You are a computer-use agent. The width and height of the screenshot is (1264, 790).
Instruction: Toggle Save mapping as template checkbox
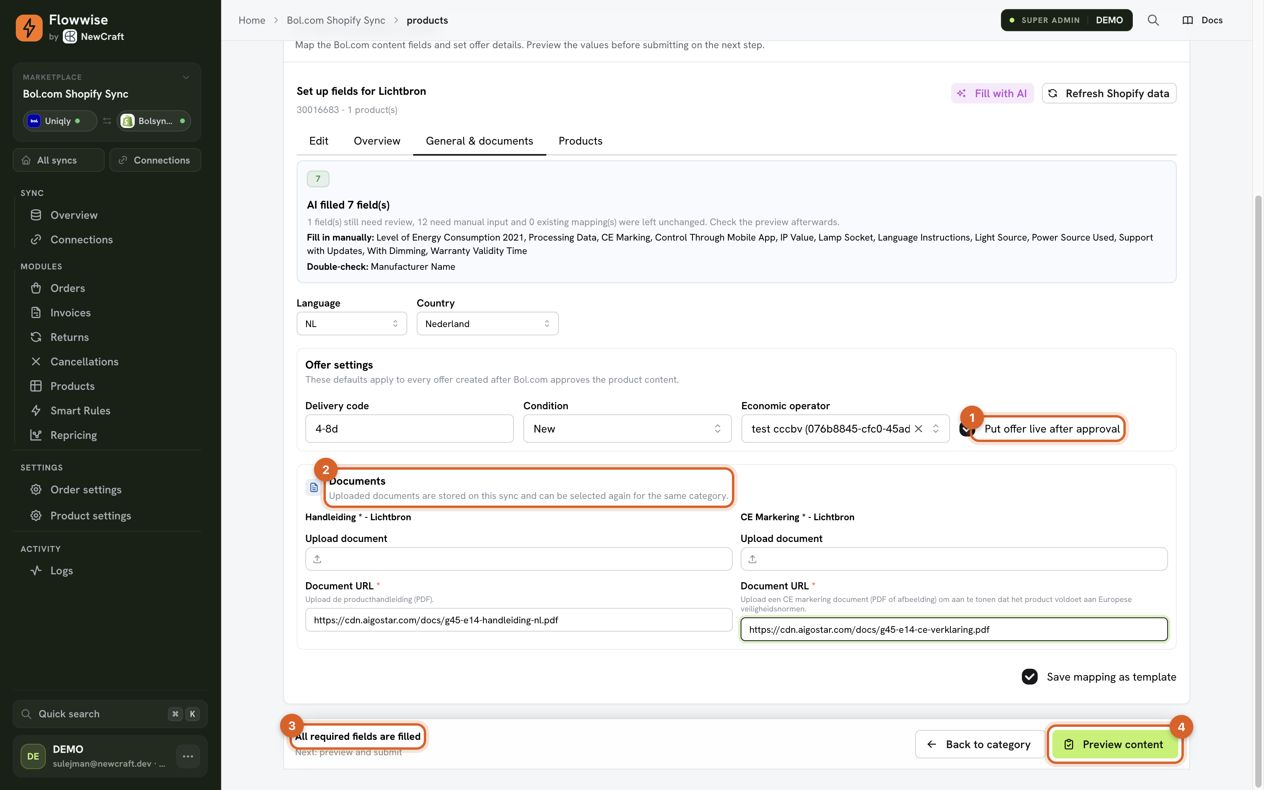point(1029,677)
